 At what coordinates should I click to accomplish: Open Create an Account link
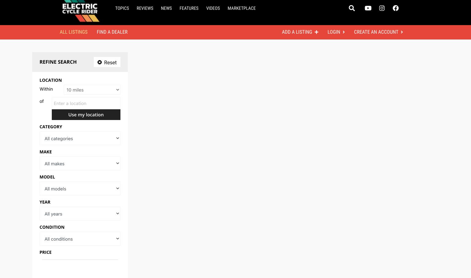coord(378,32)
